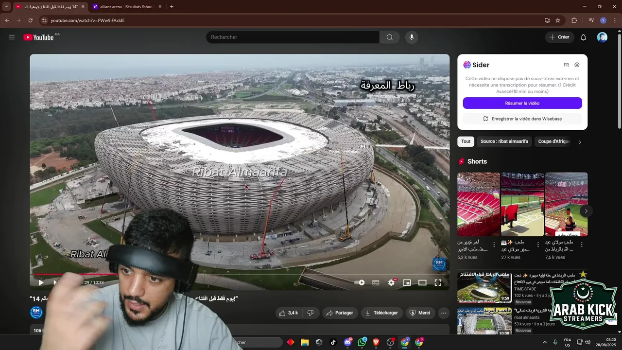Click the Merci thanks button

[420, 313]
